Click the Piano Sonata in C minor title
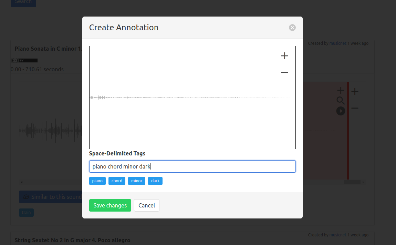Screen dimensions: 396x245 (49, 49)
